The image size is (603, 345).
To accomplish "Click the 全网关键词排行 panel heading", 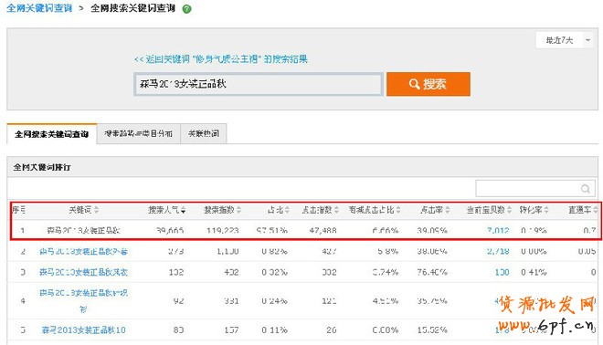I will tap(42, 168).
